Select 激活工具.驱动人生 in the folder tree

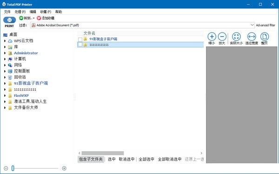pos(30,101)
